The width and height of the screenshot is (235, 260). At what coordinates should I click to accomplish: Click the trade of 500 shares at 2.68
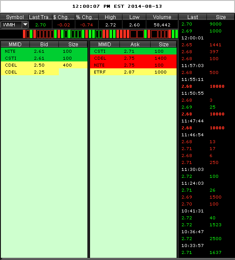[206, 72]
